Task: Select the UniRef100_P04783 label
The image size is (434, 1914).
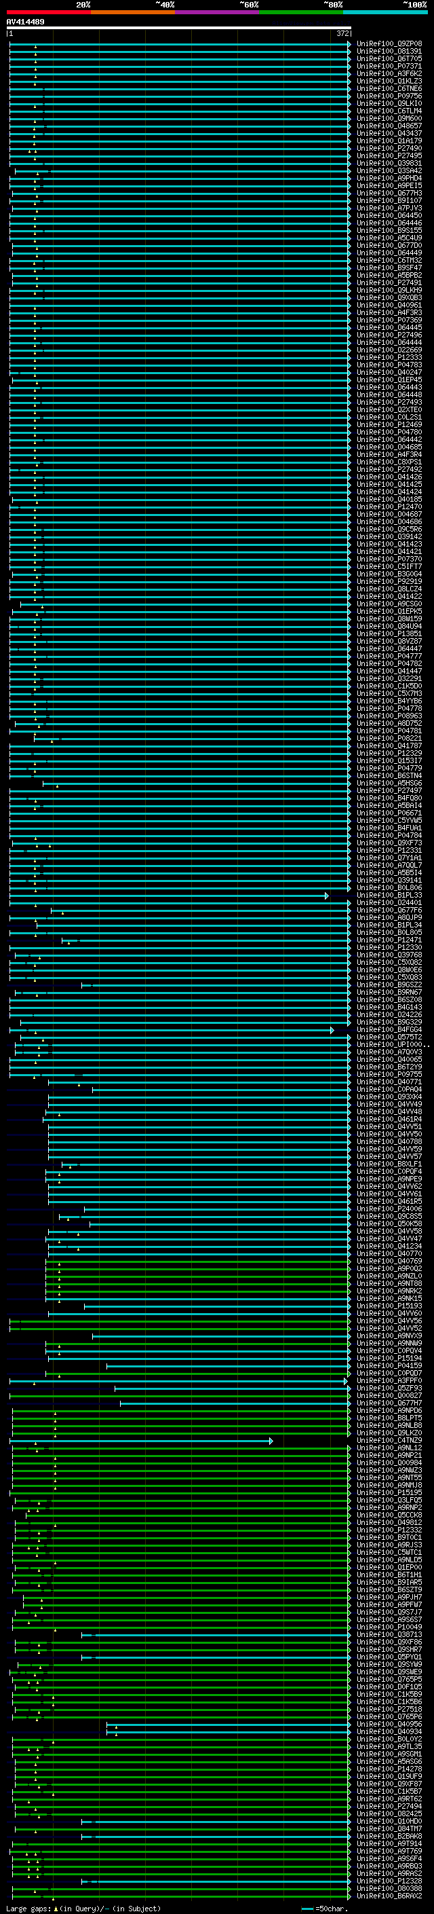Action: (389, 365)
